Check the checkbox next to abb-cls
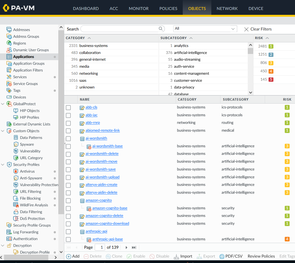295x263 pixels. (x=68, y=107)
